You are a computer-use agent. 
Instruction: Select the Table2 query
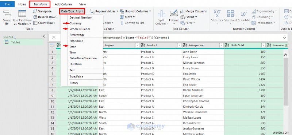[23, 42]
